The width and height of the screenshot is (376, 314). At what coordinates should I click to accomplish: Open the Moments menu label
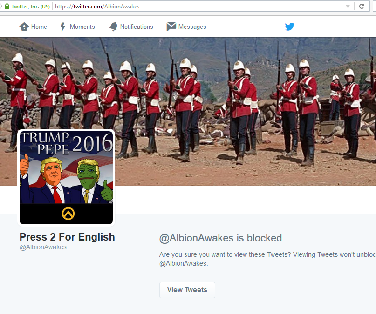pos(82,27)
